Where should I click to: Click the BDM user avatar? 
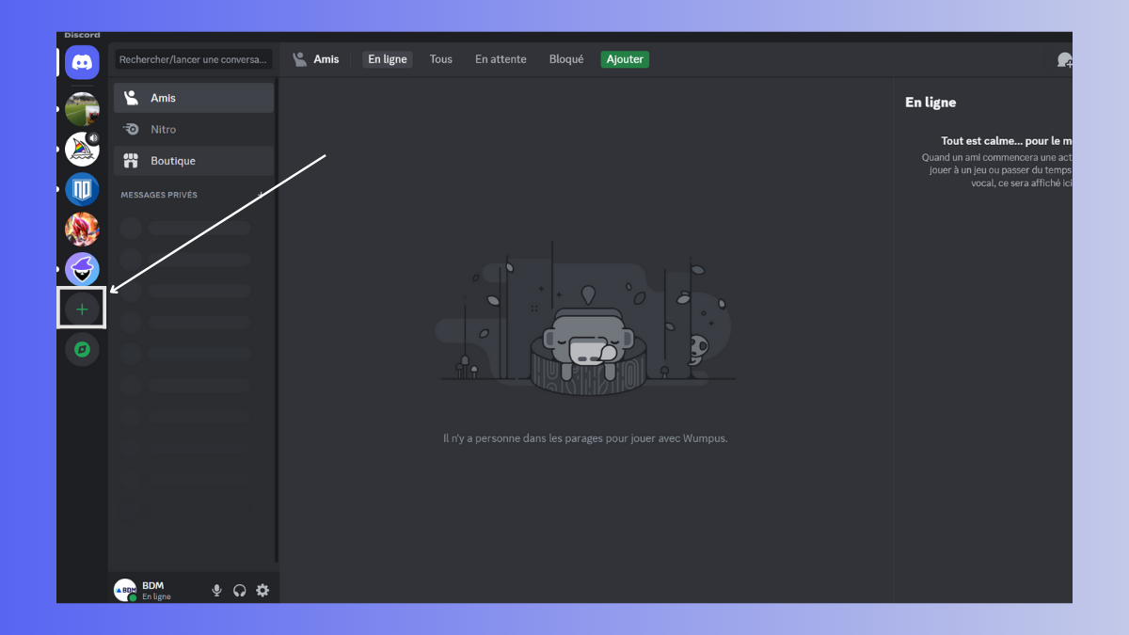click(125, 590)
